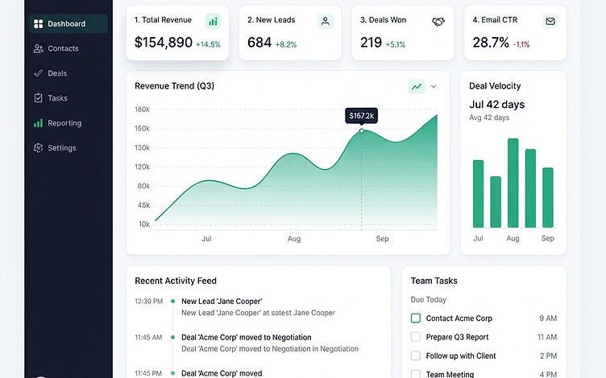606x378 pixels.
Task: Click the tallest Deal Velocity bar
Action: [513, 183]
